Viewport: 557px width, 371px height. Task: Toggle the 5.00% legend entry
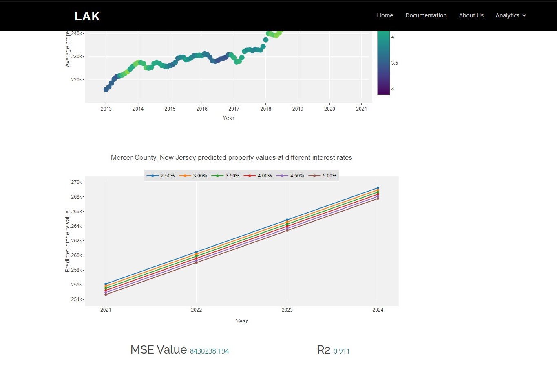(x=323, y=176)
